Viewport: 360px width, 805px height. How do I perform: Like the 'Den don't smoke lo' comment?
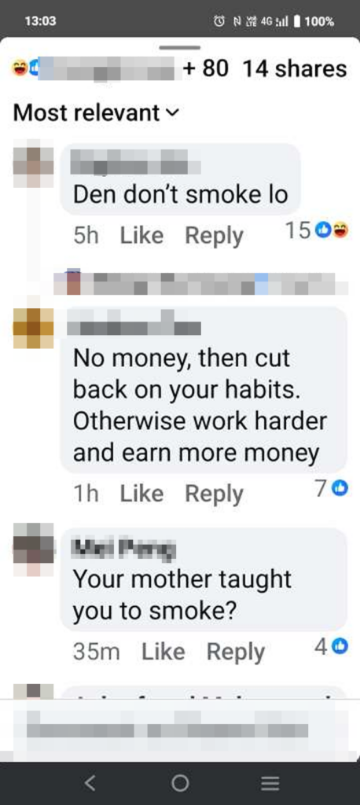coord(141,236)
